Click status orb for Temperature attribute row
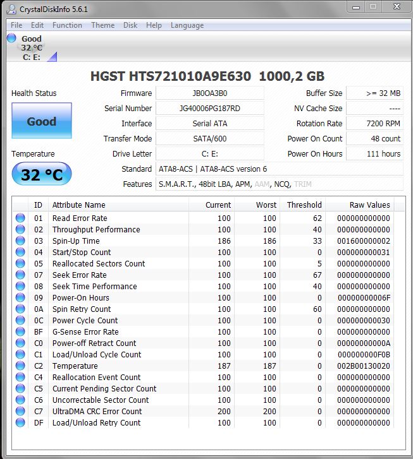Screen dimensions: 413x459 pyautogui.click(x=20, y=366)
